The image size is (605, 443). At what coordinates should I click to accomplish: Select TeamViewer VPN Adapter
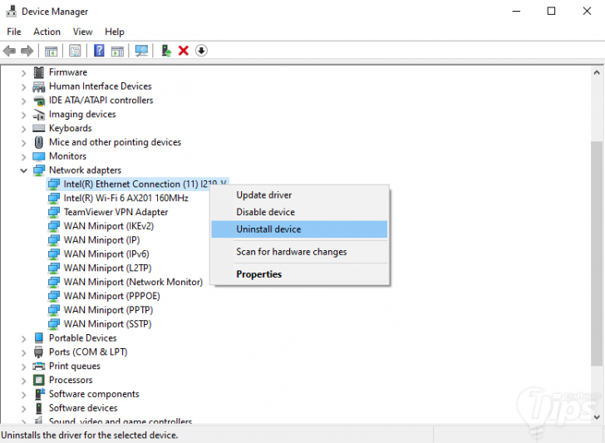coord(116,212)
